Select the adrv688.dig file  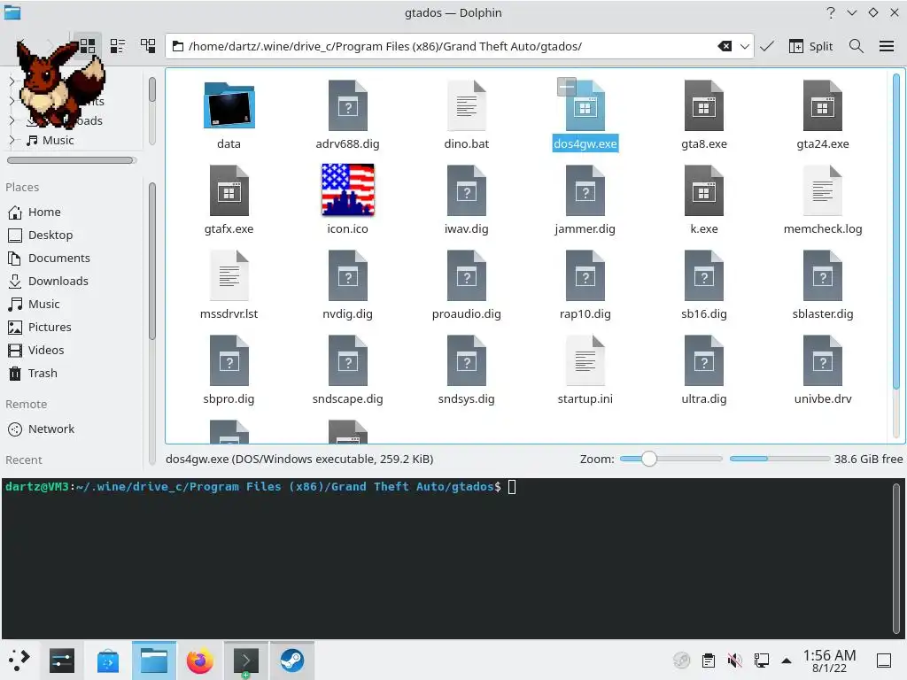pyautogui.click(x=347, y=116)
